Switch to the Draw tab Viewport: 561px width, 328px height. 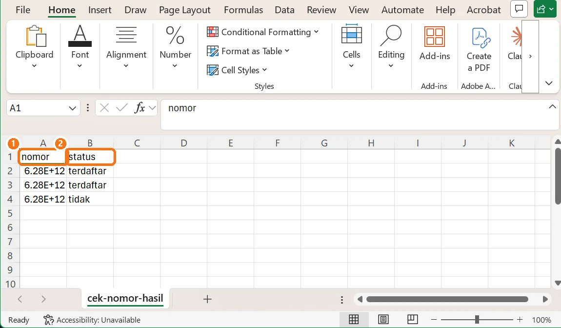[135, 10]
